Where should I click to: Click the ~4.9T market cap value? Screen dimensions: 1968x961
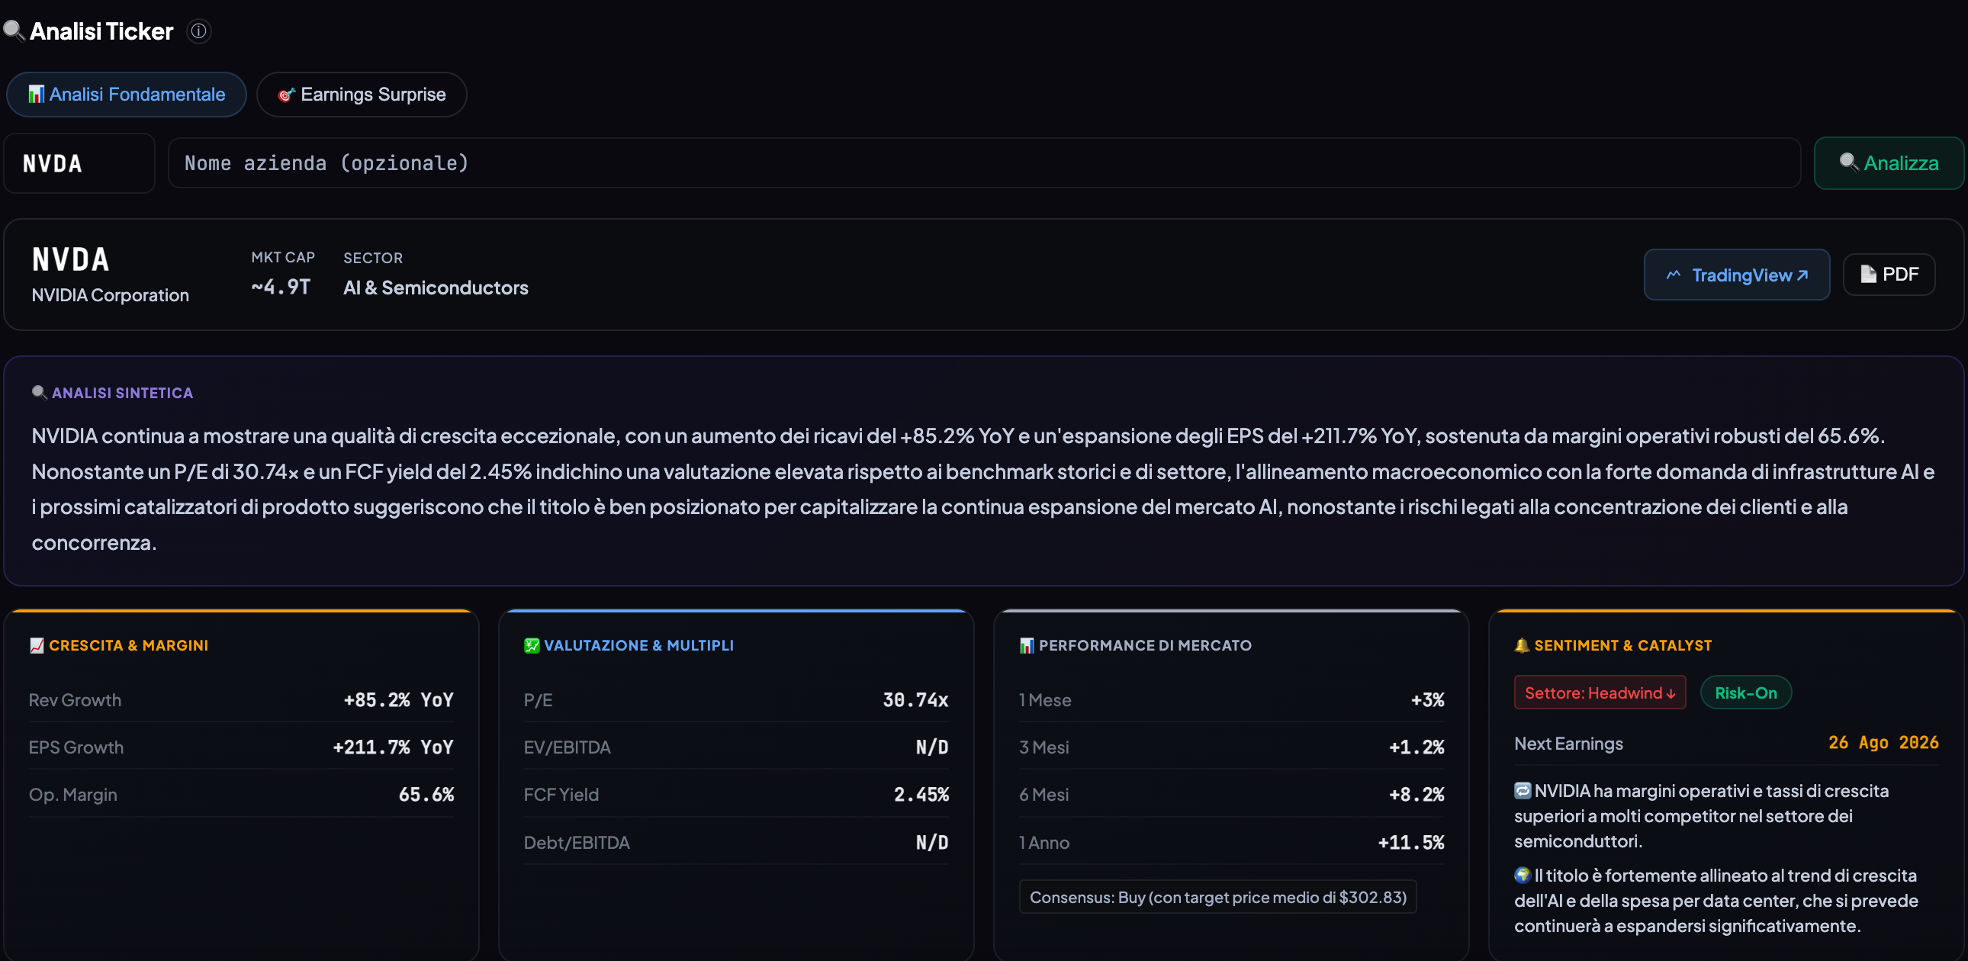coord(281,288)
